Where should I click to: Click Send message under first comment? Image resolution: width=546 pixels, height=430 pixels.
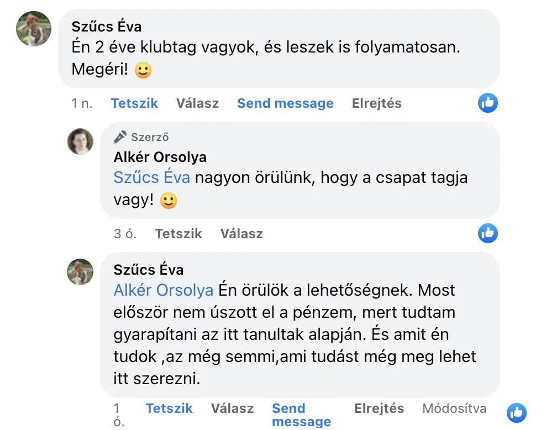(x=285, y=103)
